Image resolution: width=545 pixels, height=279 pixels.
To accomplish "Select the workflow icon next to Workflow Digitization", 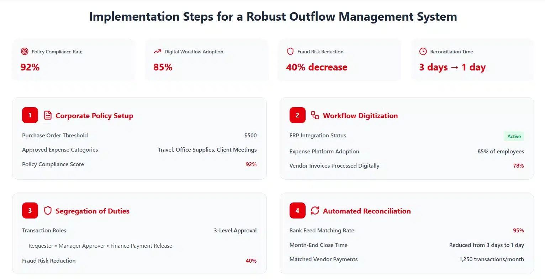I will [314, 115].
